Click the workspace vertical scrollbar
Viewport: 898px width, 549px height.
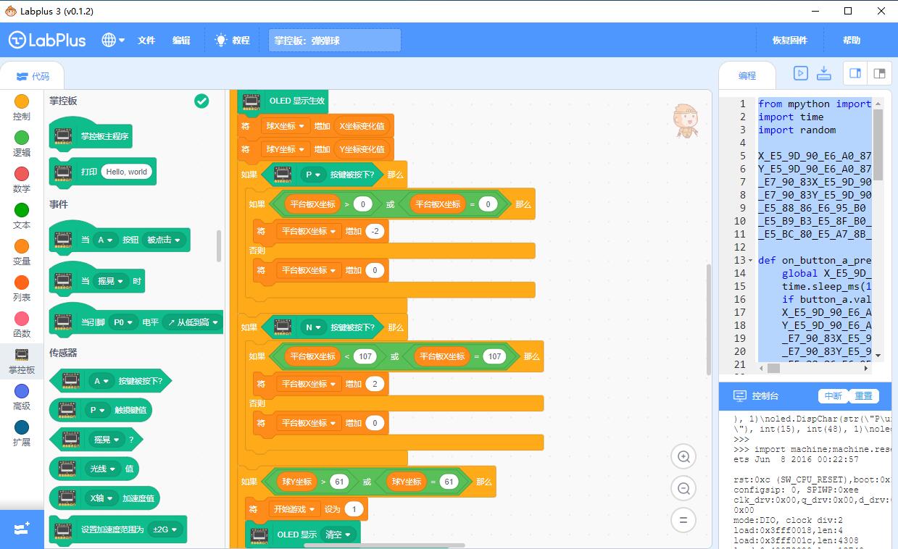coord(710,319)
